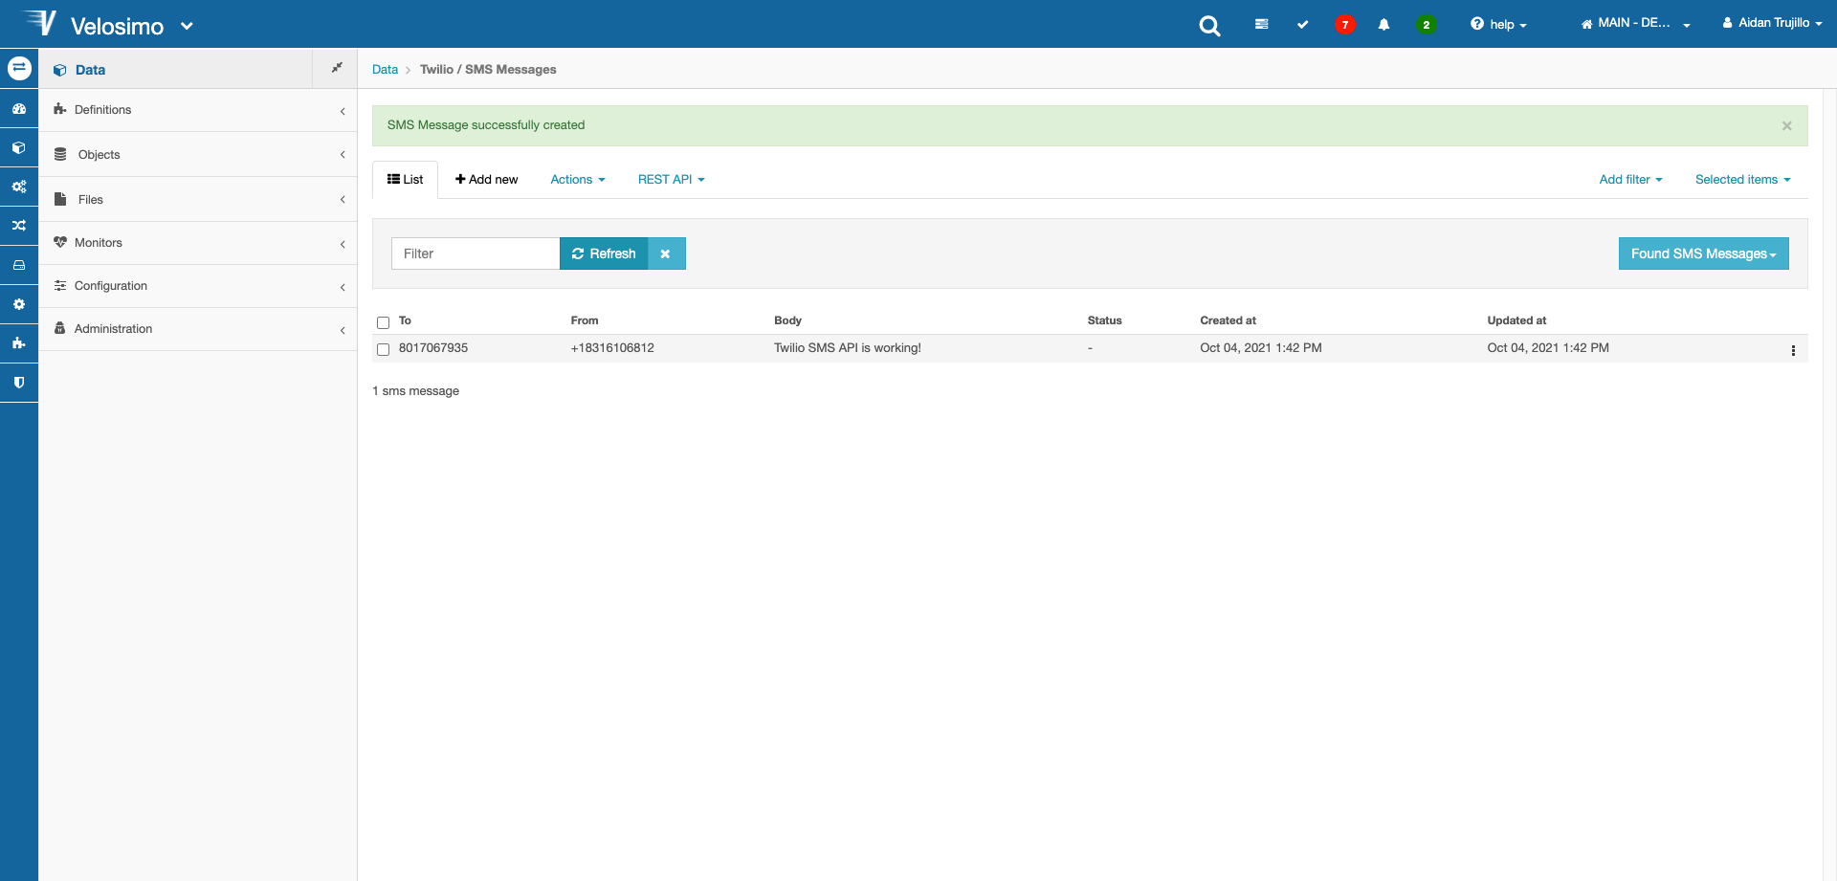Open the Actions dropdown

tap(578, 180)
